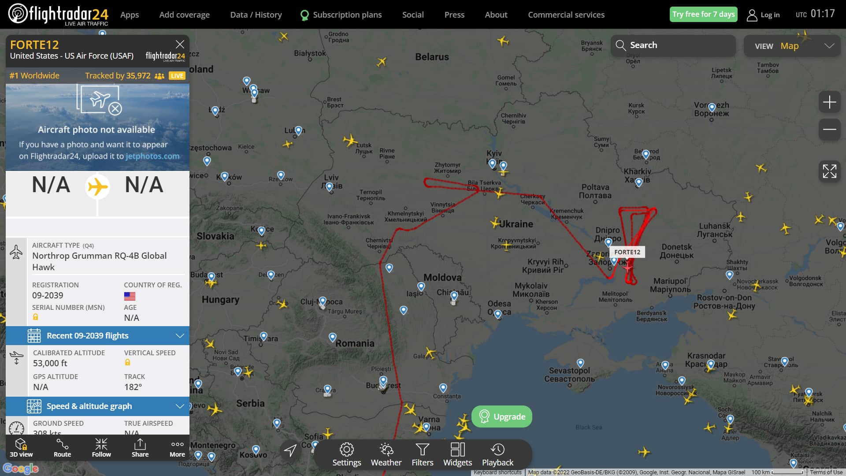
Task: Click the Odesa airport pin
Action: pyautogui.click(x=498, y=314)
